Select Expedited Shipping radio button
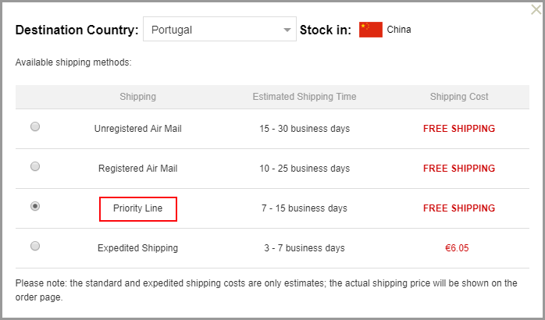 [x=35, y=246]
